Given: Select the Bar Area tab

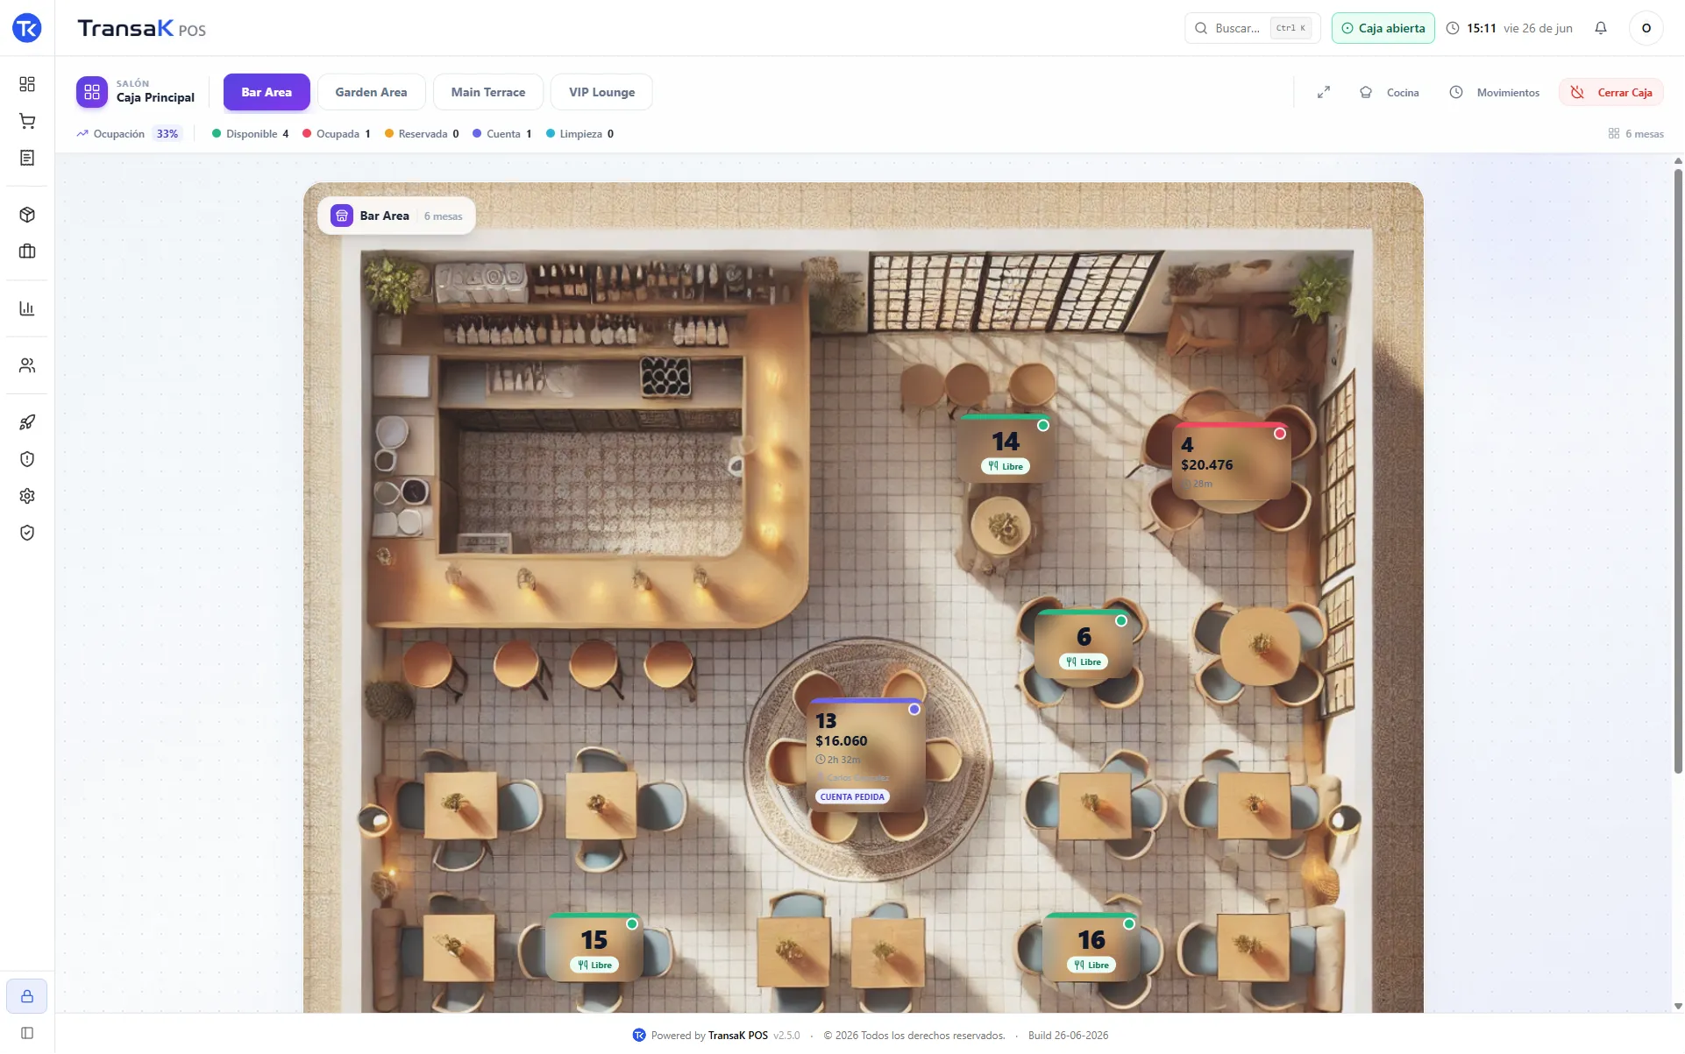Looking at the screenshot, I should click(267, 92).
